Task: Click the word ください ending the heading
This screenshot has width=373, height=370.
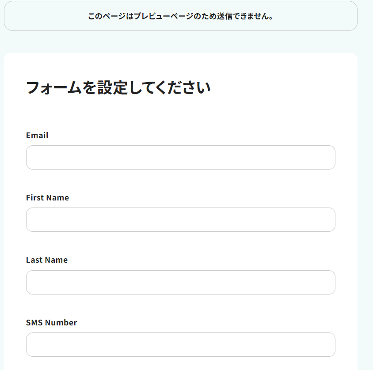Action: (x=183, y=87)
